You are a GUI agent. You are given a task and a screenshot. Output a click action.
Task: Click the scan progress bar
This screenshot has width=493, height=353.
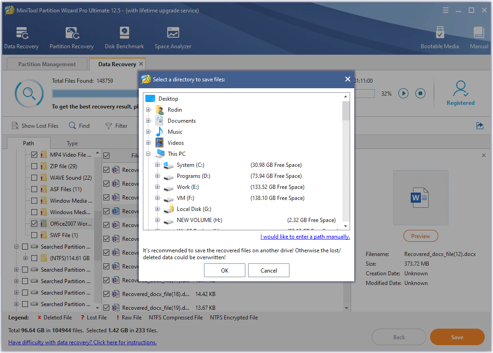pyautogui.click(x=214, y=93)
